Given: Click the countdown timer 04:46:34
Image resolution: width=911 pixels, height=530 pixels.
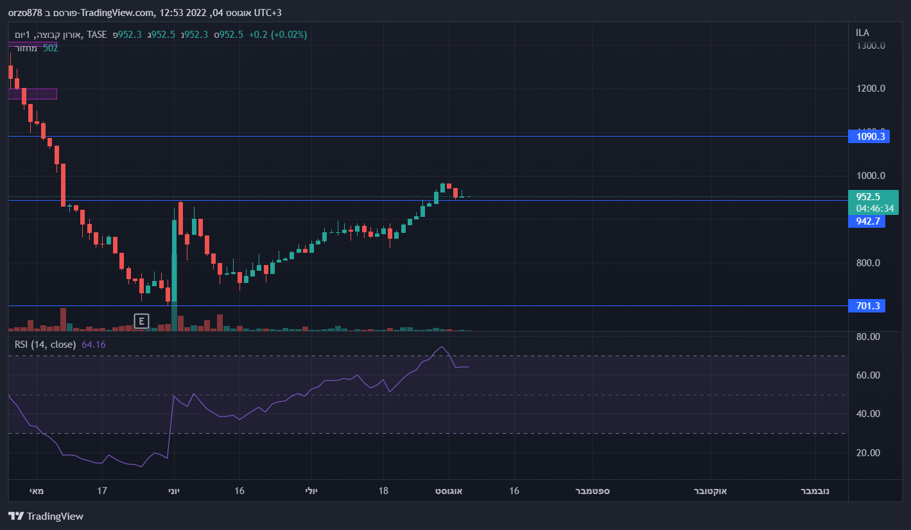Looking at the screenshot, I should tap(874, 208).
